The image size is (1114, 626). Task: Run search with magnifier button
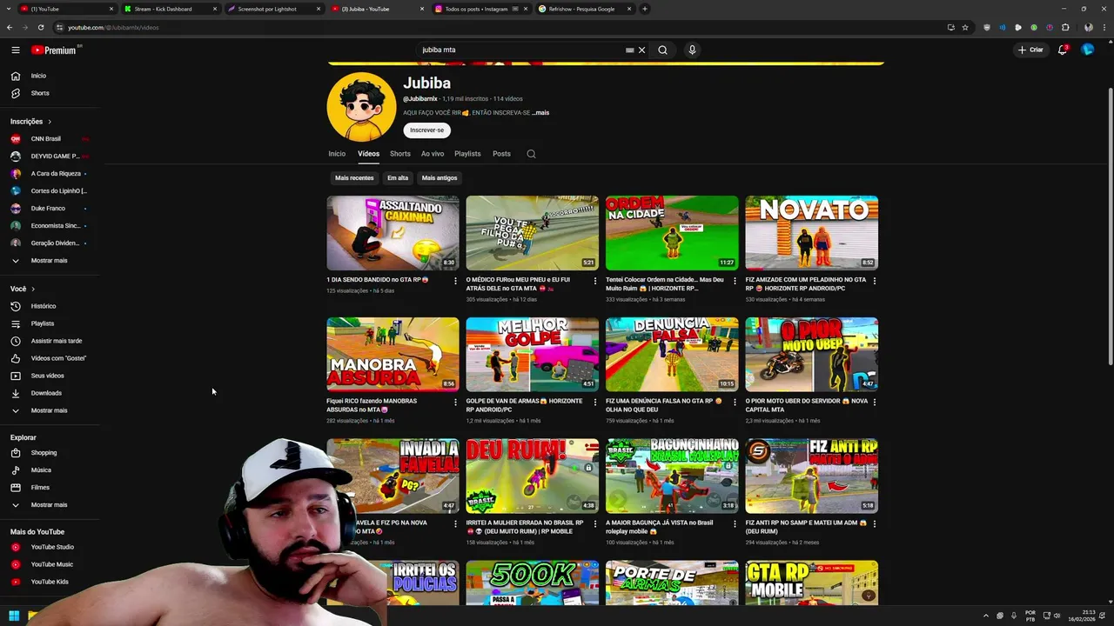point(662,50)
